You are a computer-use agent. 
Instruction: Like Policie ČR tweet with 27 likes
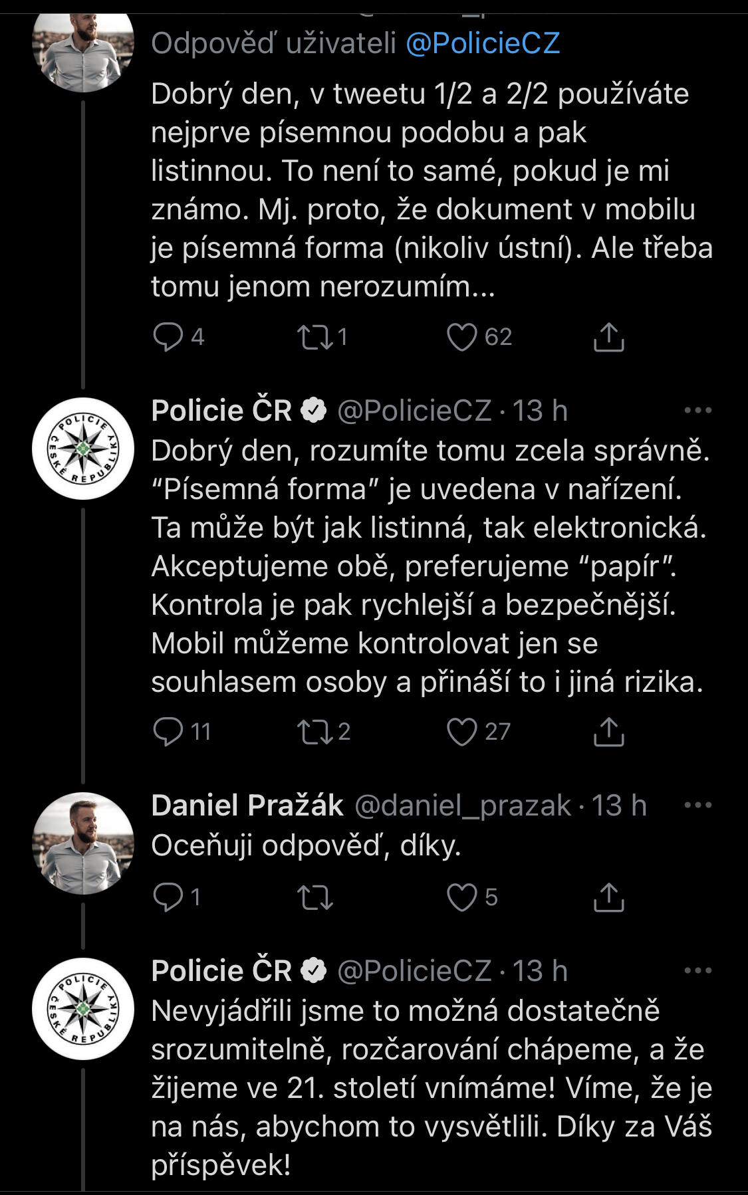[461, 732]
